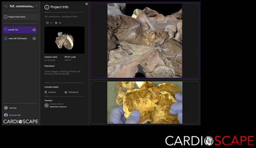Click the 'IPCCC code' label
The width and height of the screenshot is (256, 148).
coord(70,57)
